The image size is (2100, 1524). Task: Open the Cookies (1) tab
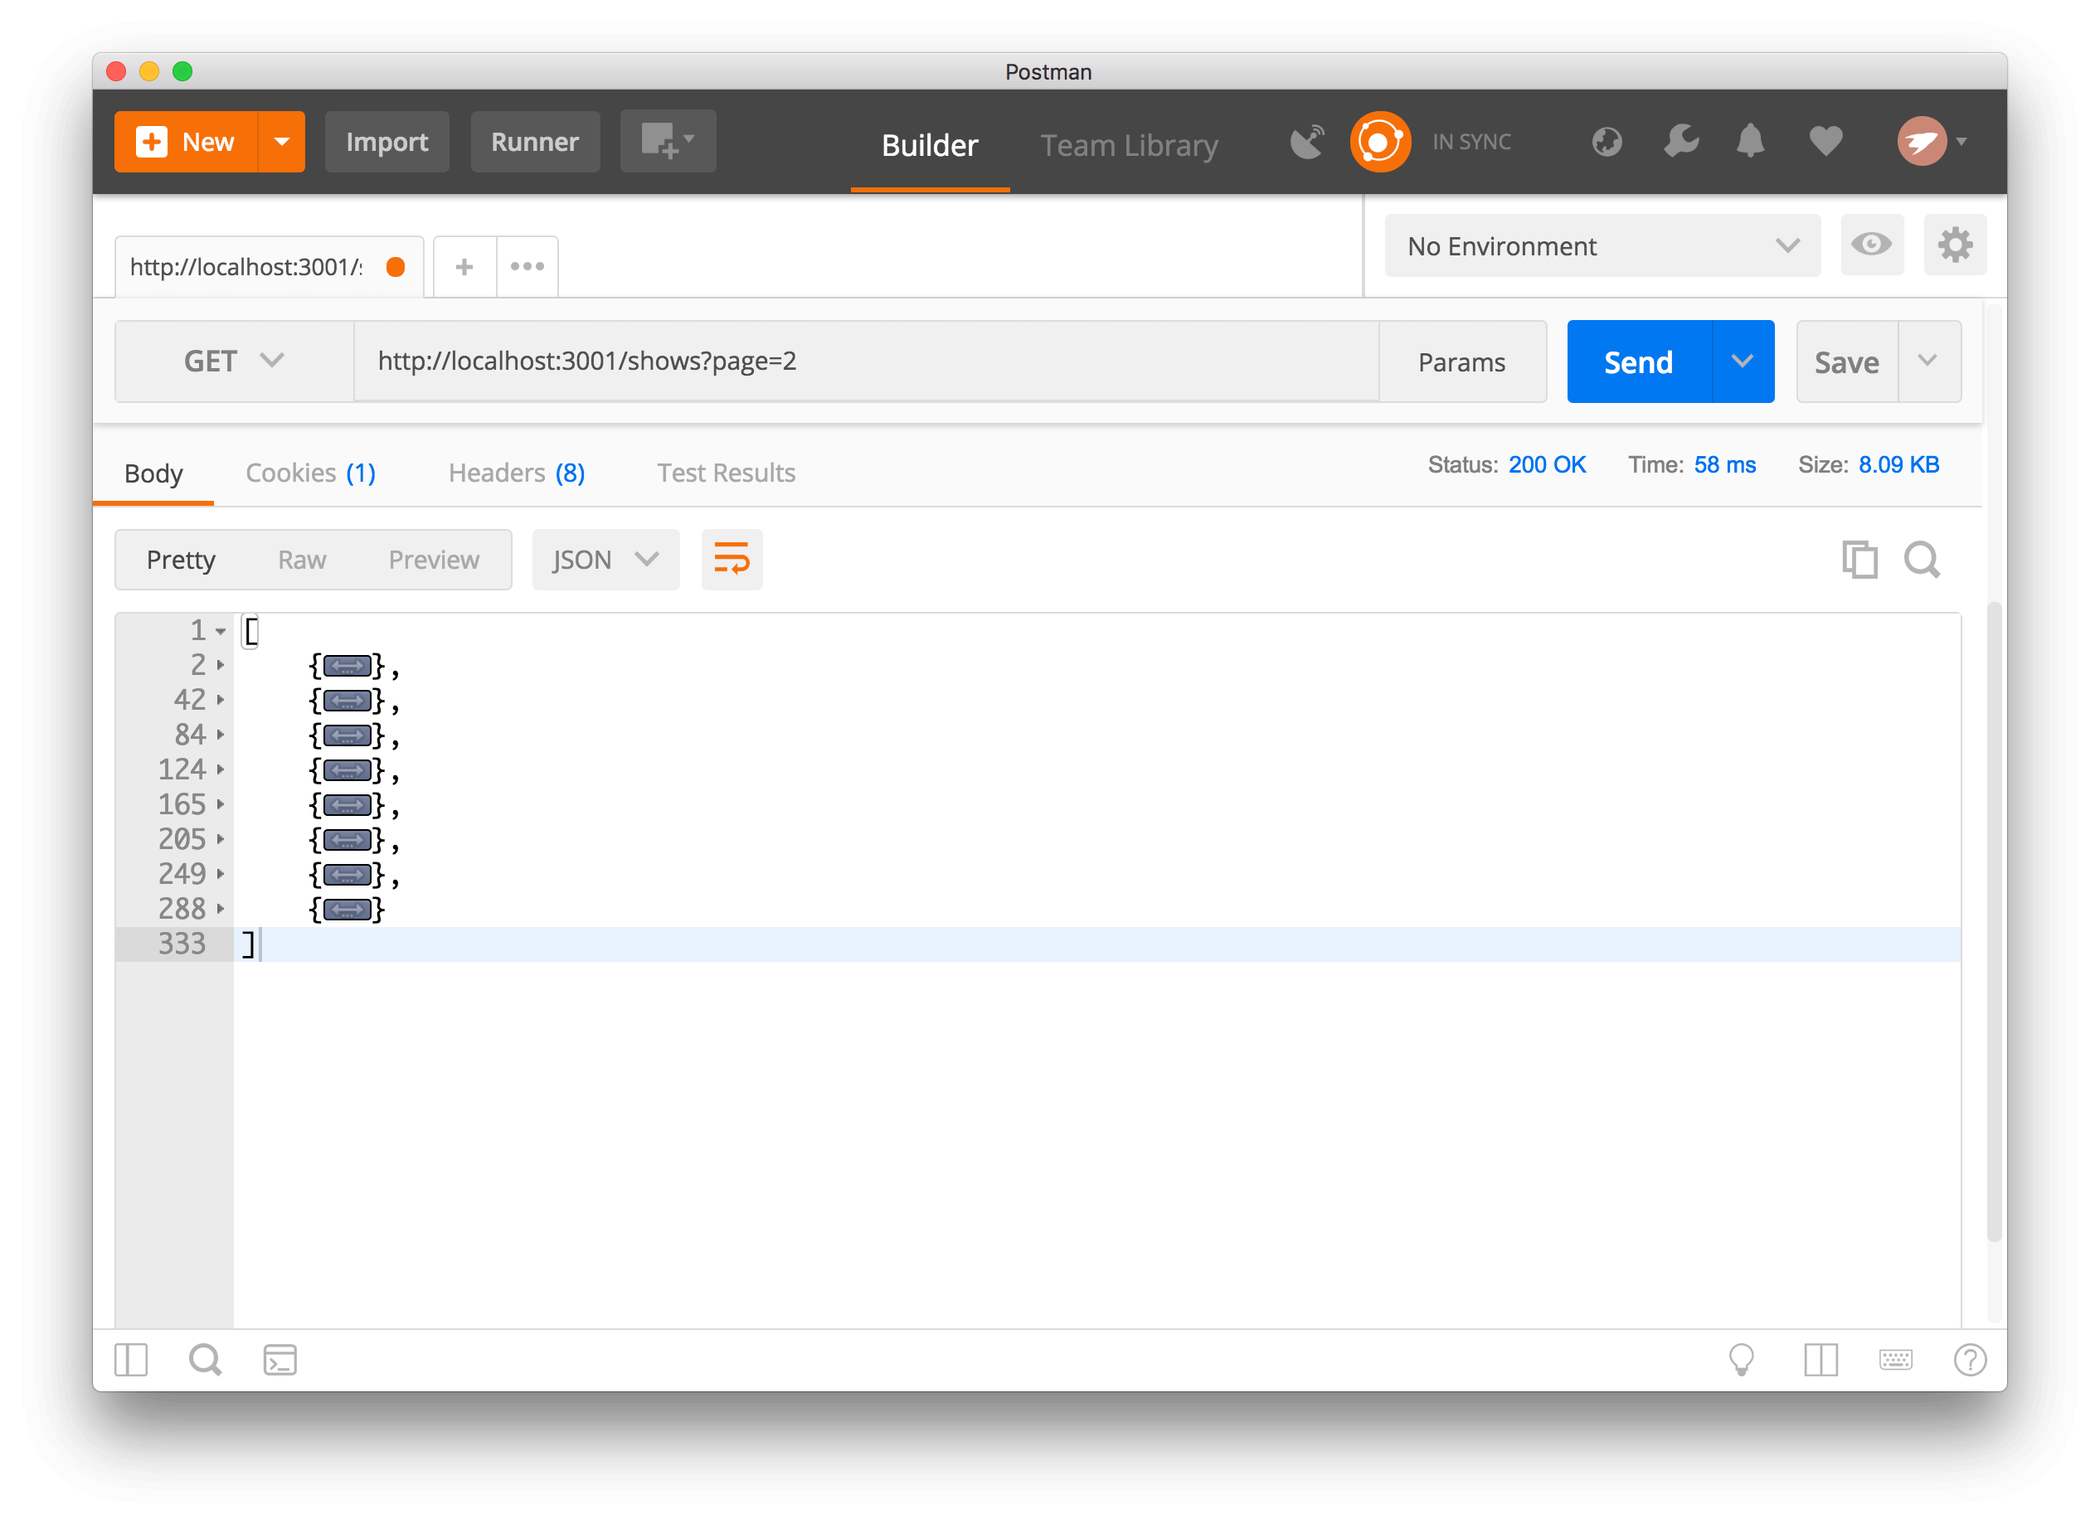311,473
